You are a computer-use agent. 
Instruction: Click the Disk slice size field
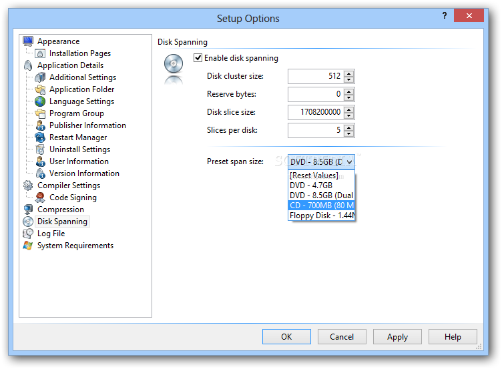316,112
